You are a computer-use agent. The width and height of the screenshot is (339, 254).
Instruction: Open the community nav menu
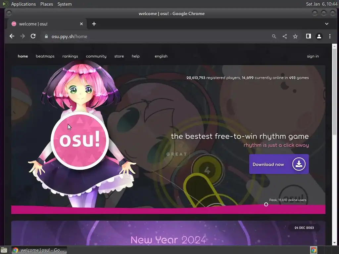[96, 56]
